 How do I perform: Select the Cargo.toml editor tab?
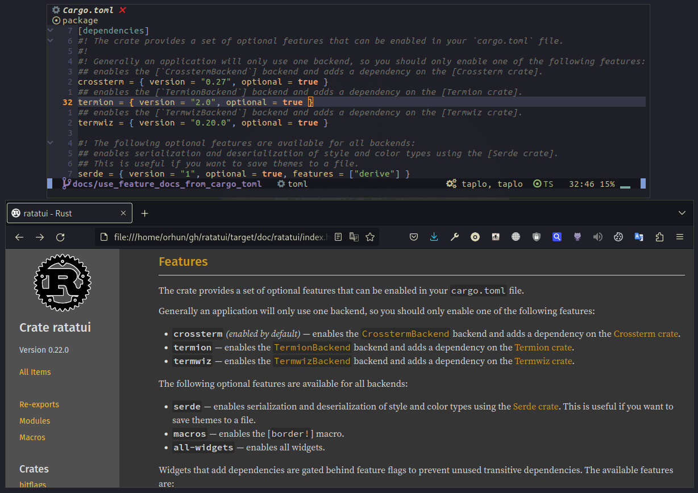[x=88, y=10]
